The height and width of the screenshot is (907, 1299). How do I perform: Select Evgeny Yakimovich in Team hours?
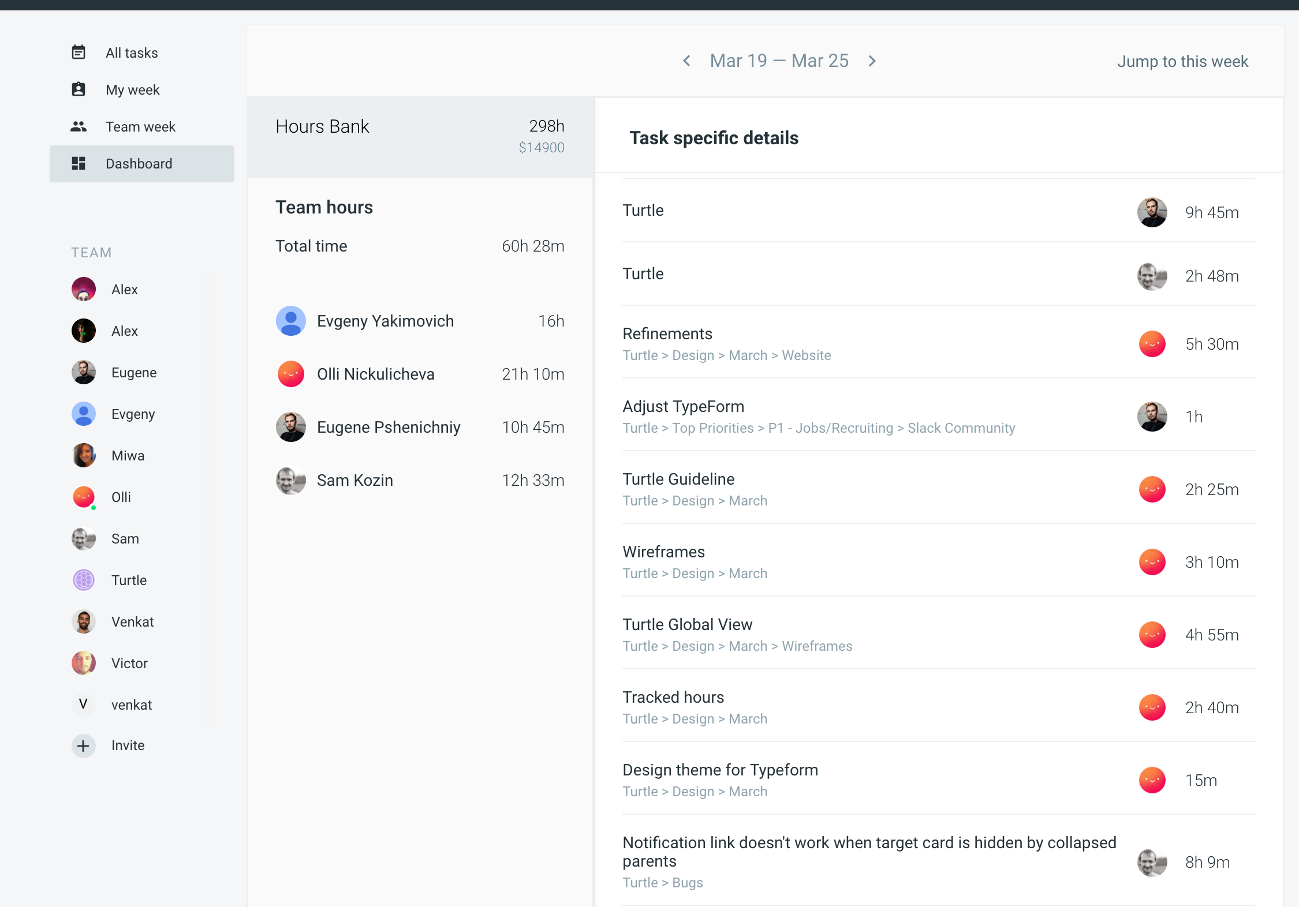pos(385,321)
